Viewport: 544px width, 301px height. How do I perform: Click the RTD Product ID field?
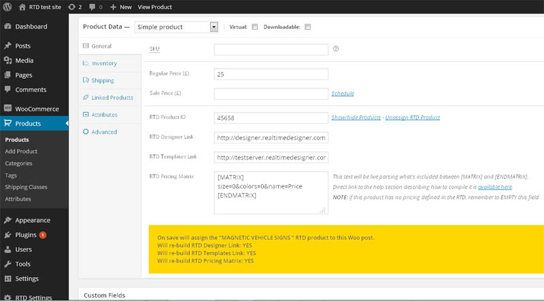coord(271,118)
